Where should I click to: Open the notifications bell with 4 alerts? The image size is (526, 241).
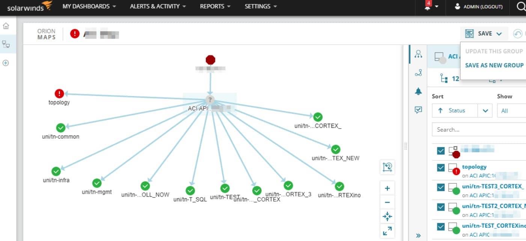pos(428,6)
